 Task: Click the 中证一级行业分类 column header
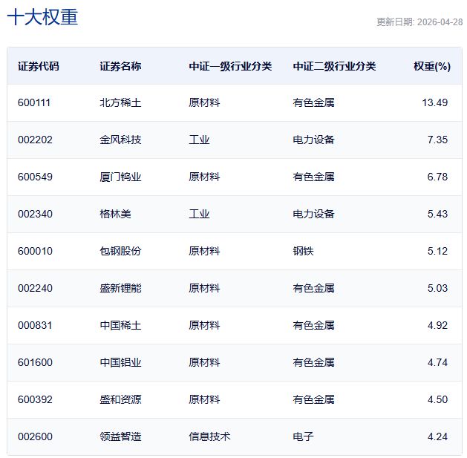[230, 66]
